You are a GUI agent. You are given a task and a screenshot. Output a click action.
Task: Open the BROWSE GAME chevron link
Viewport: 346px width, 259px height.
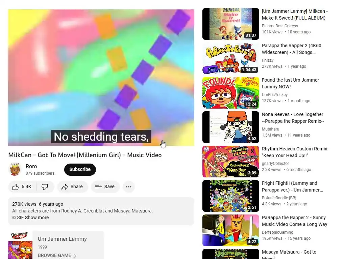click(57, 255)
